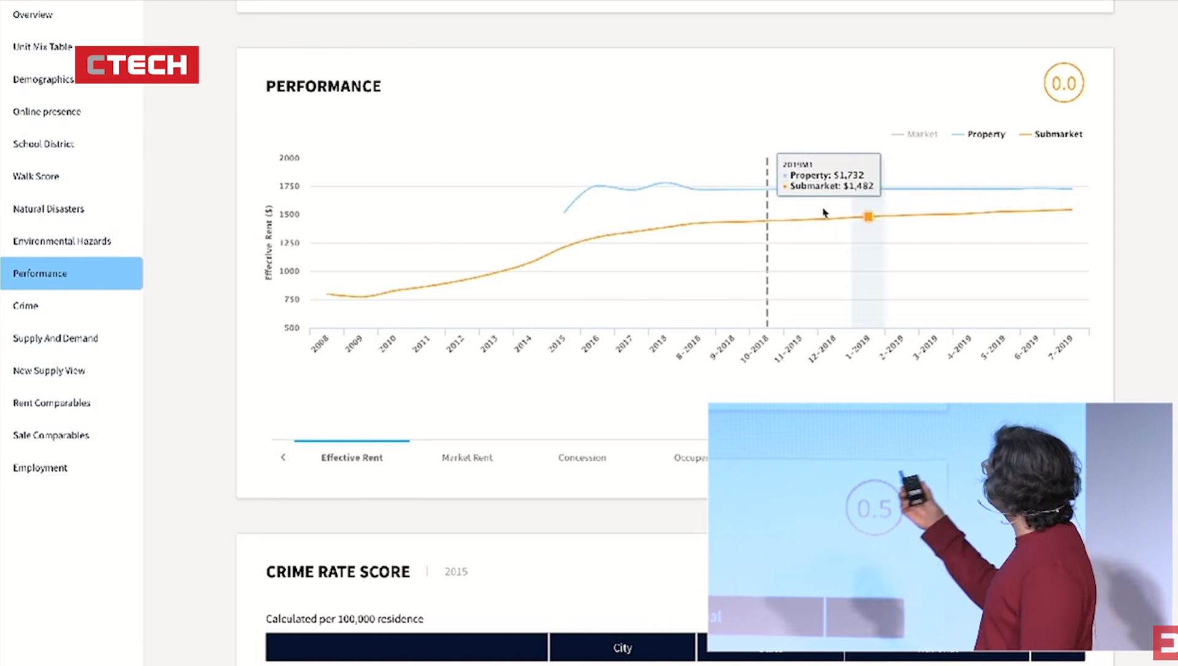This screenshot has height=666, width=1178.
Task: Click the left chevron beside Effective Rent
Action: [283, 457]
